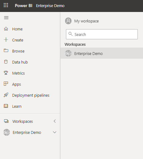Open Browse in the nav pane

point(18,51)
